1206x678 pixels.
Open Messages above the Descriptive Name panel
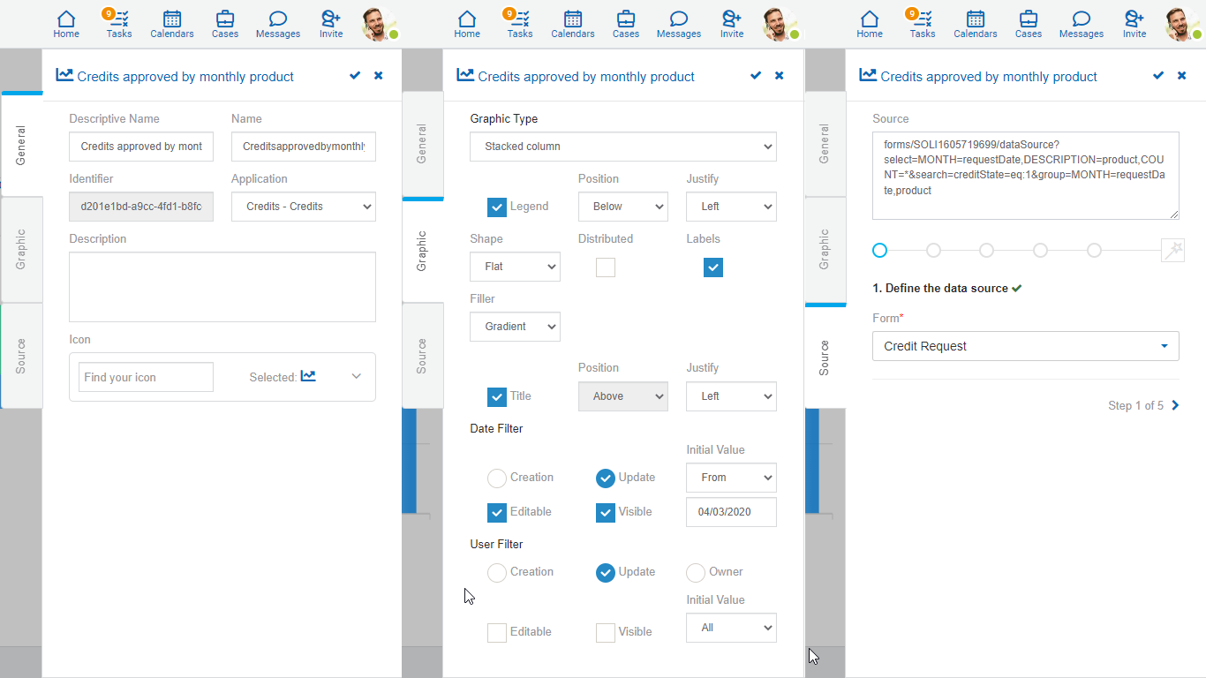pyautogui.click(x=277, y=24)
